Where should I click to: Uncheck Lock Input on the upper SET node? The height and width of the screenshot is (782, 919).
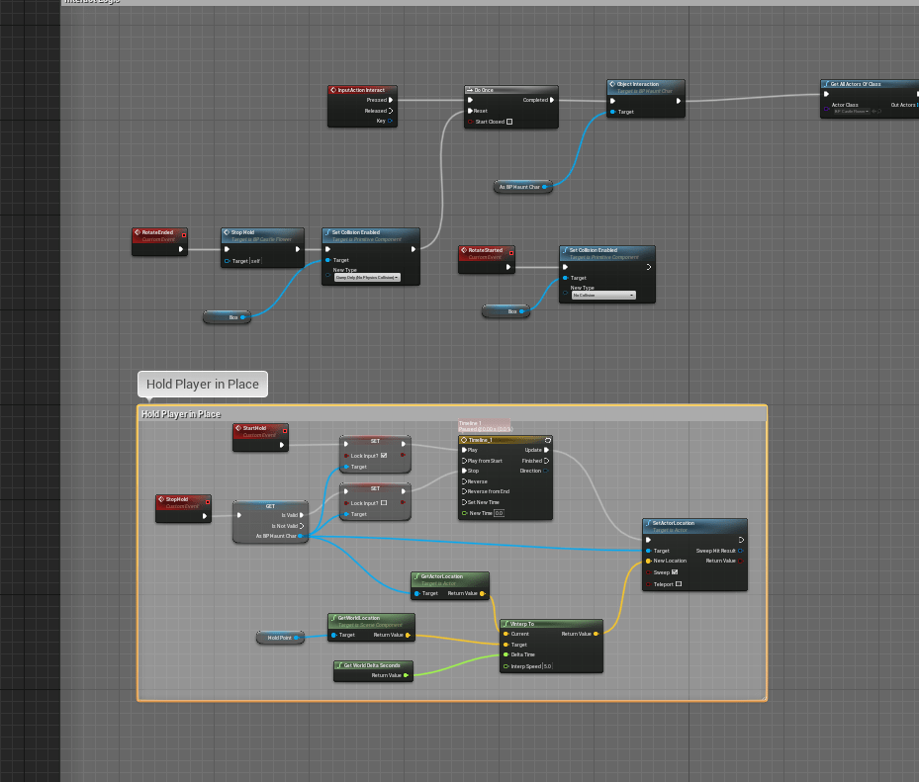384,456
